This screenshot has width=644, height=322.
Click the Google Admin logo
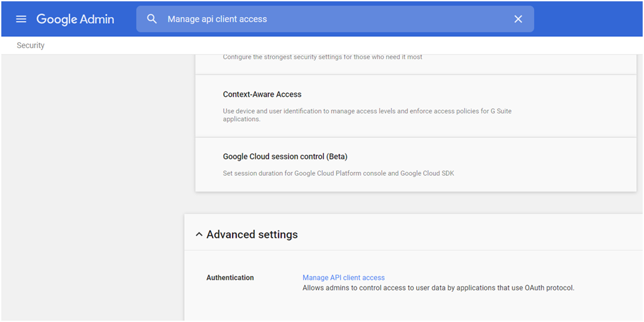pyautogui.click(x=75, y=19)
